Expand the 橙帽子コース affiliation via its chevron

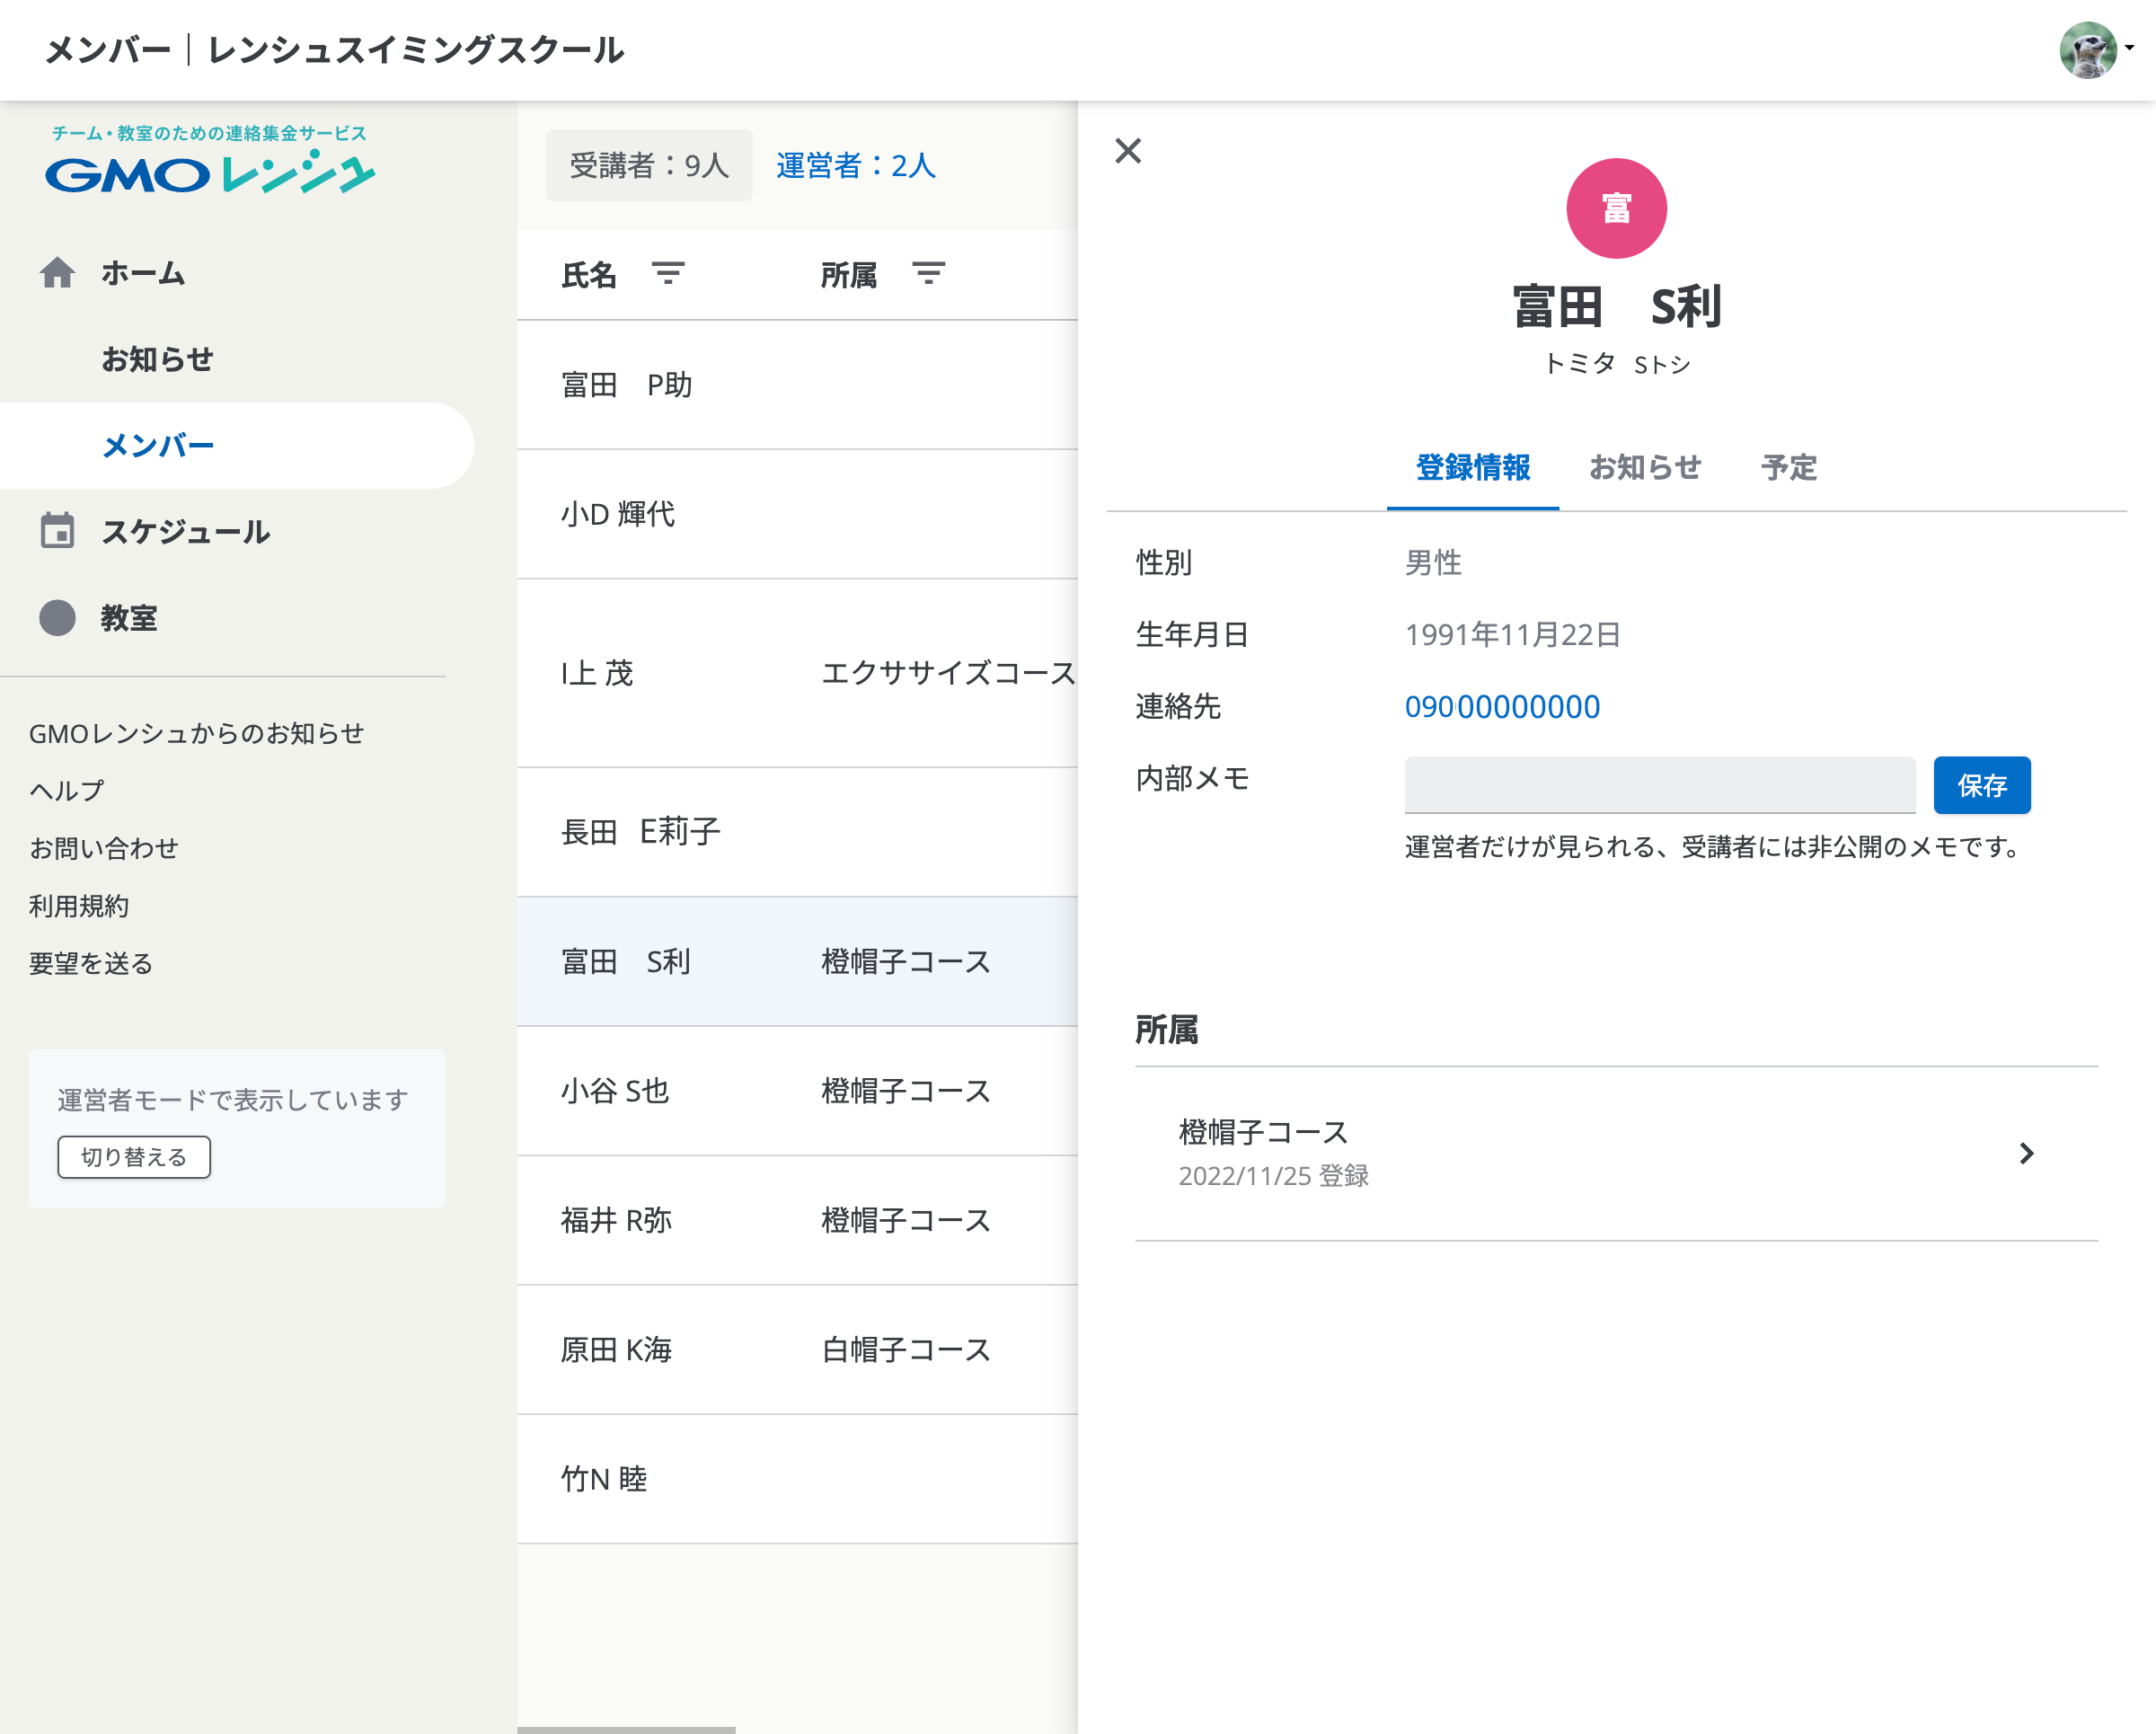2027,1154
